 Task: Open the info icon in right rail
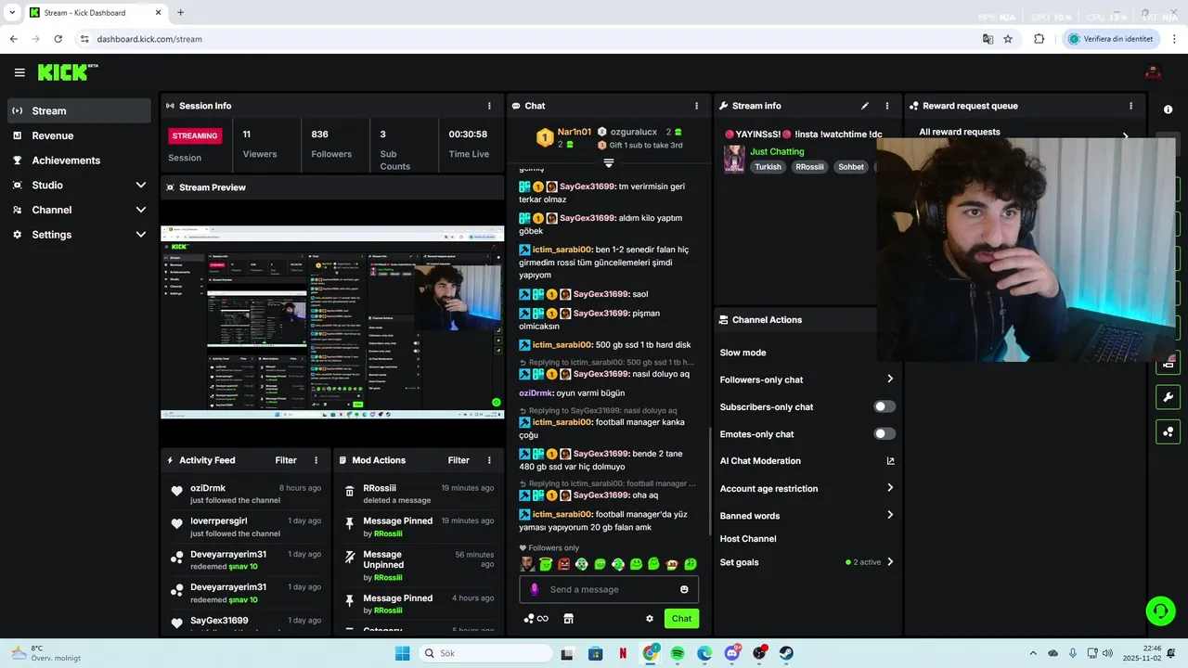[1168, 109]
